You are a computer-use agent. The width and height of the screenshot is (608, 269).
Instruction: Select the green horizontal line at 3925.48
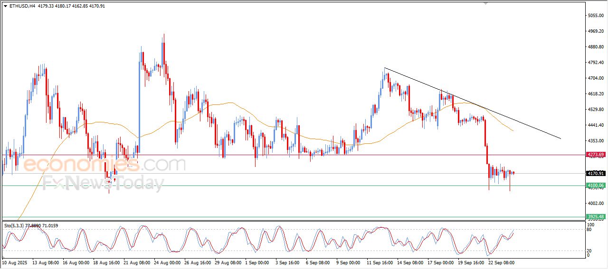pyautogui.click(x=294, y=217)
